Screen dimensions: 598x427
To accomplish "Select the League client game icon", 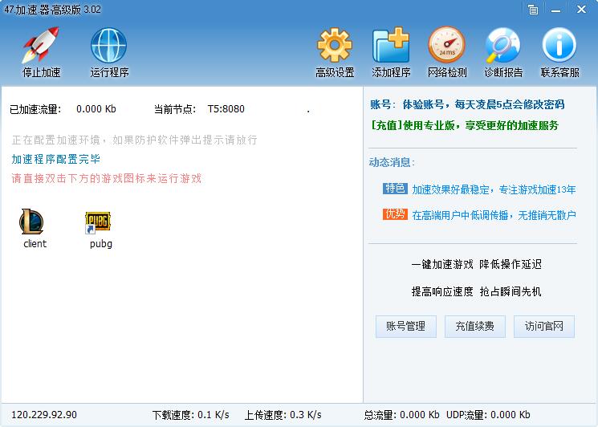I will [x=31, y=222].
